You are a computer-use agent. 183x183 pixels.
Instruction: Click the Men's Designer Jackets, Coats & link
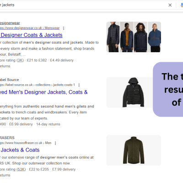pyautogui.click(x=44, y=92)
